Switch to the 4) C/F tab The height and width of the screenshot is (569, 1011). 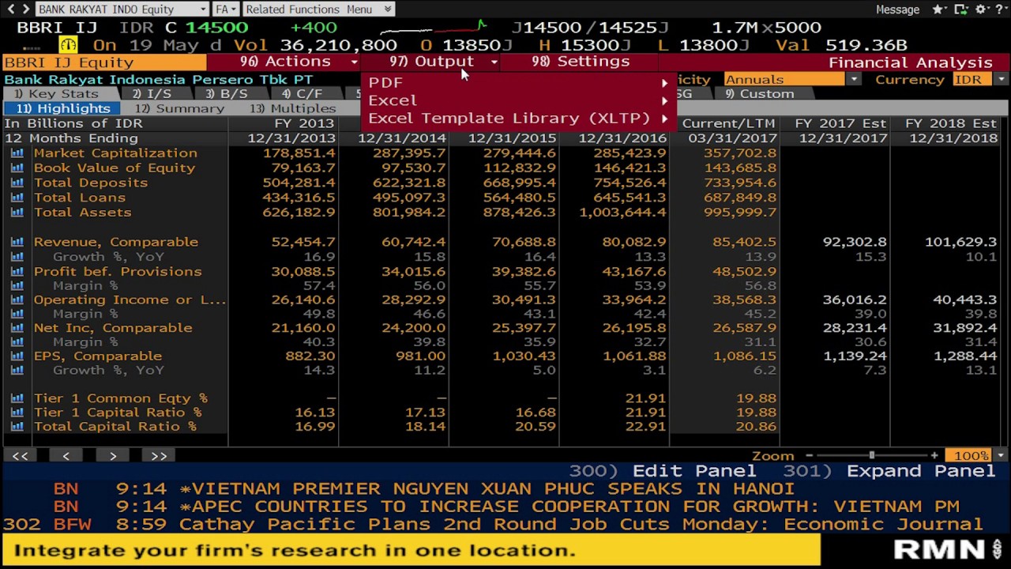(303, 94)
